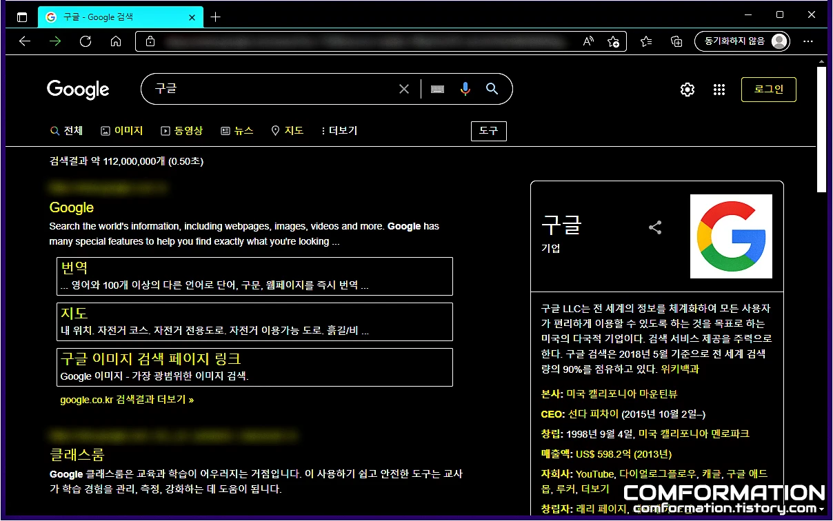This screenshot has width=833, height=521.
Task: Open the Google apps grid
Action: pos(719,90)
